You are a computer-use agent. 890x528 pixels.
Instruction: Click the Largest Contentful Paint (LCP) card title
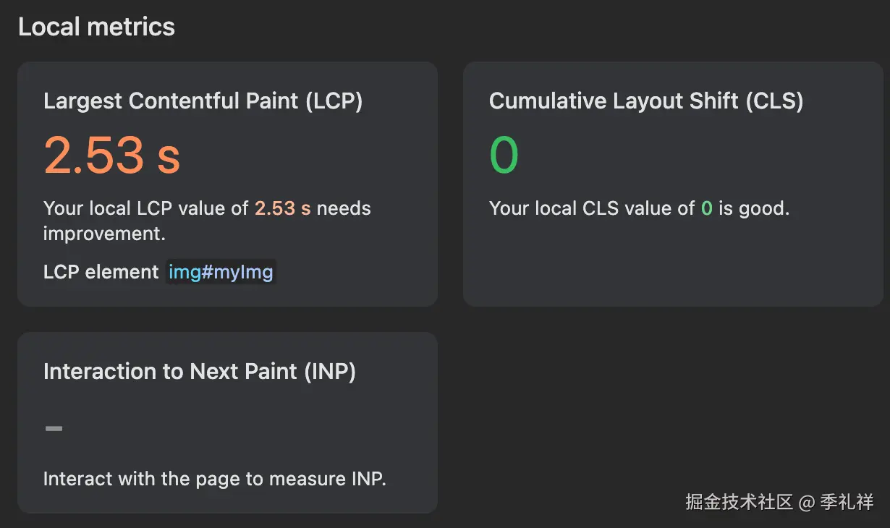click(203, 101)
